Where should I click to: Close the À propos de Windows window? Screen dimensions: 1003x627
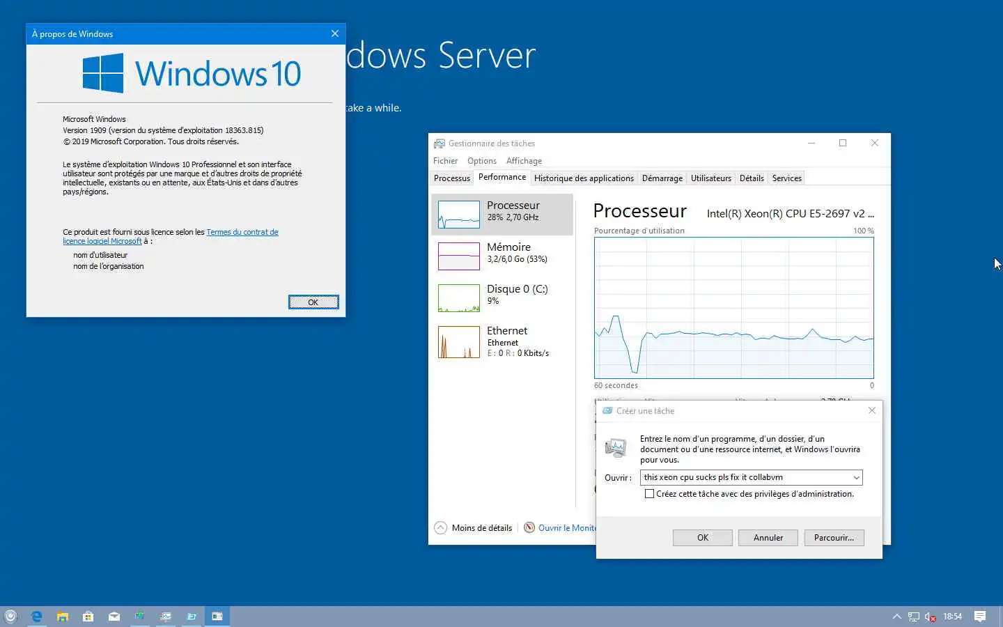[x=335, y=33]
